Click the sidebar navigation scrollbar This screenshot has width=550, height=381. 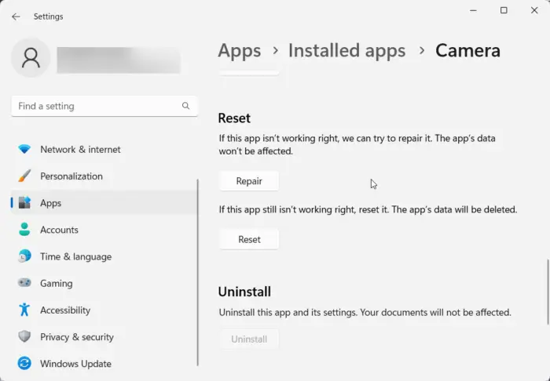[198, 272]
